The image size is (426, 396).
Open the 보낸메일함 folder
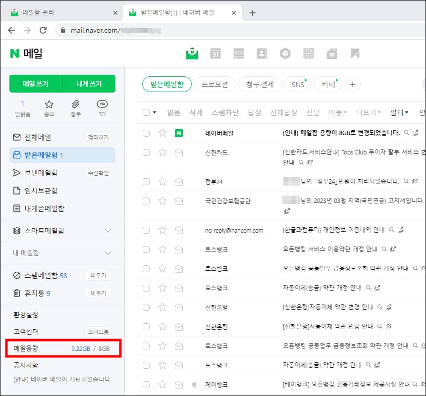click(x=41, y=173)
